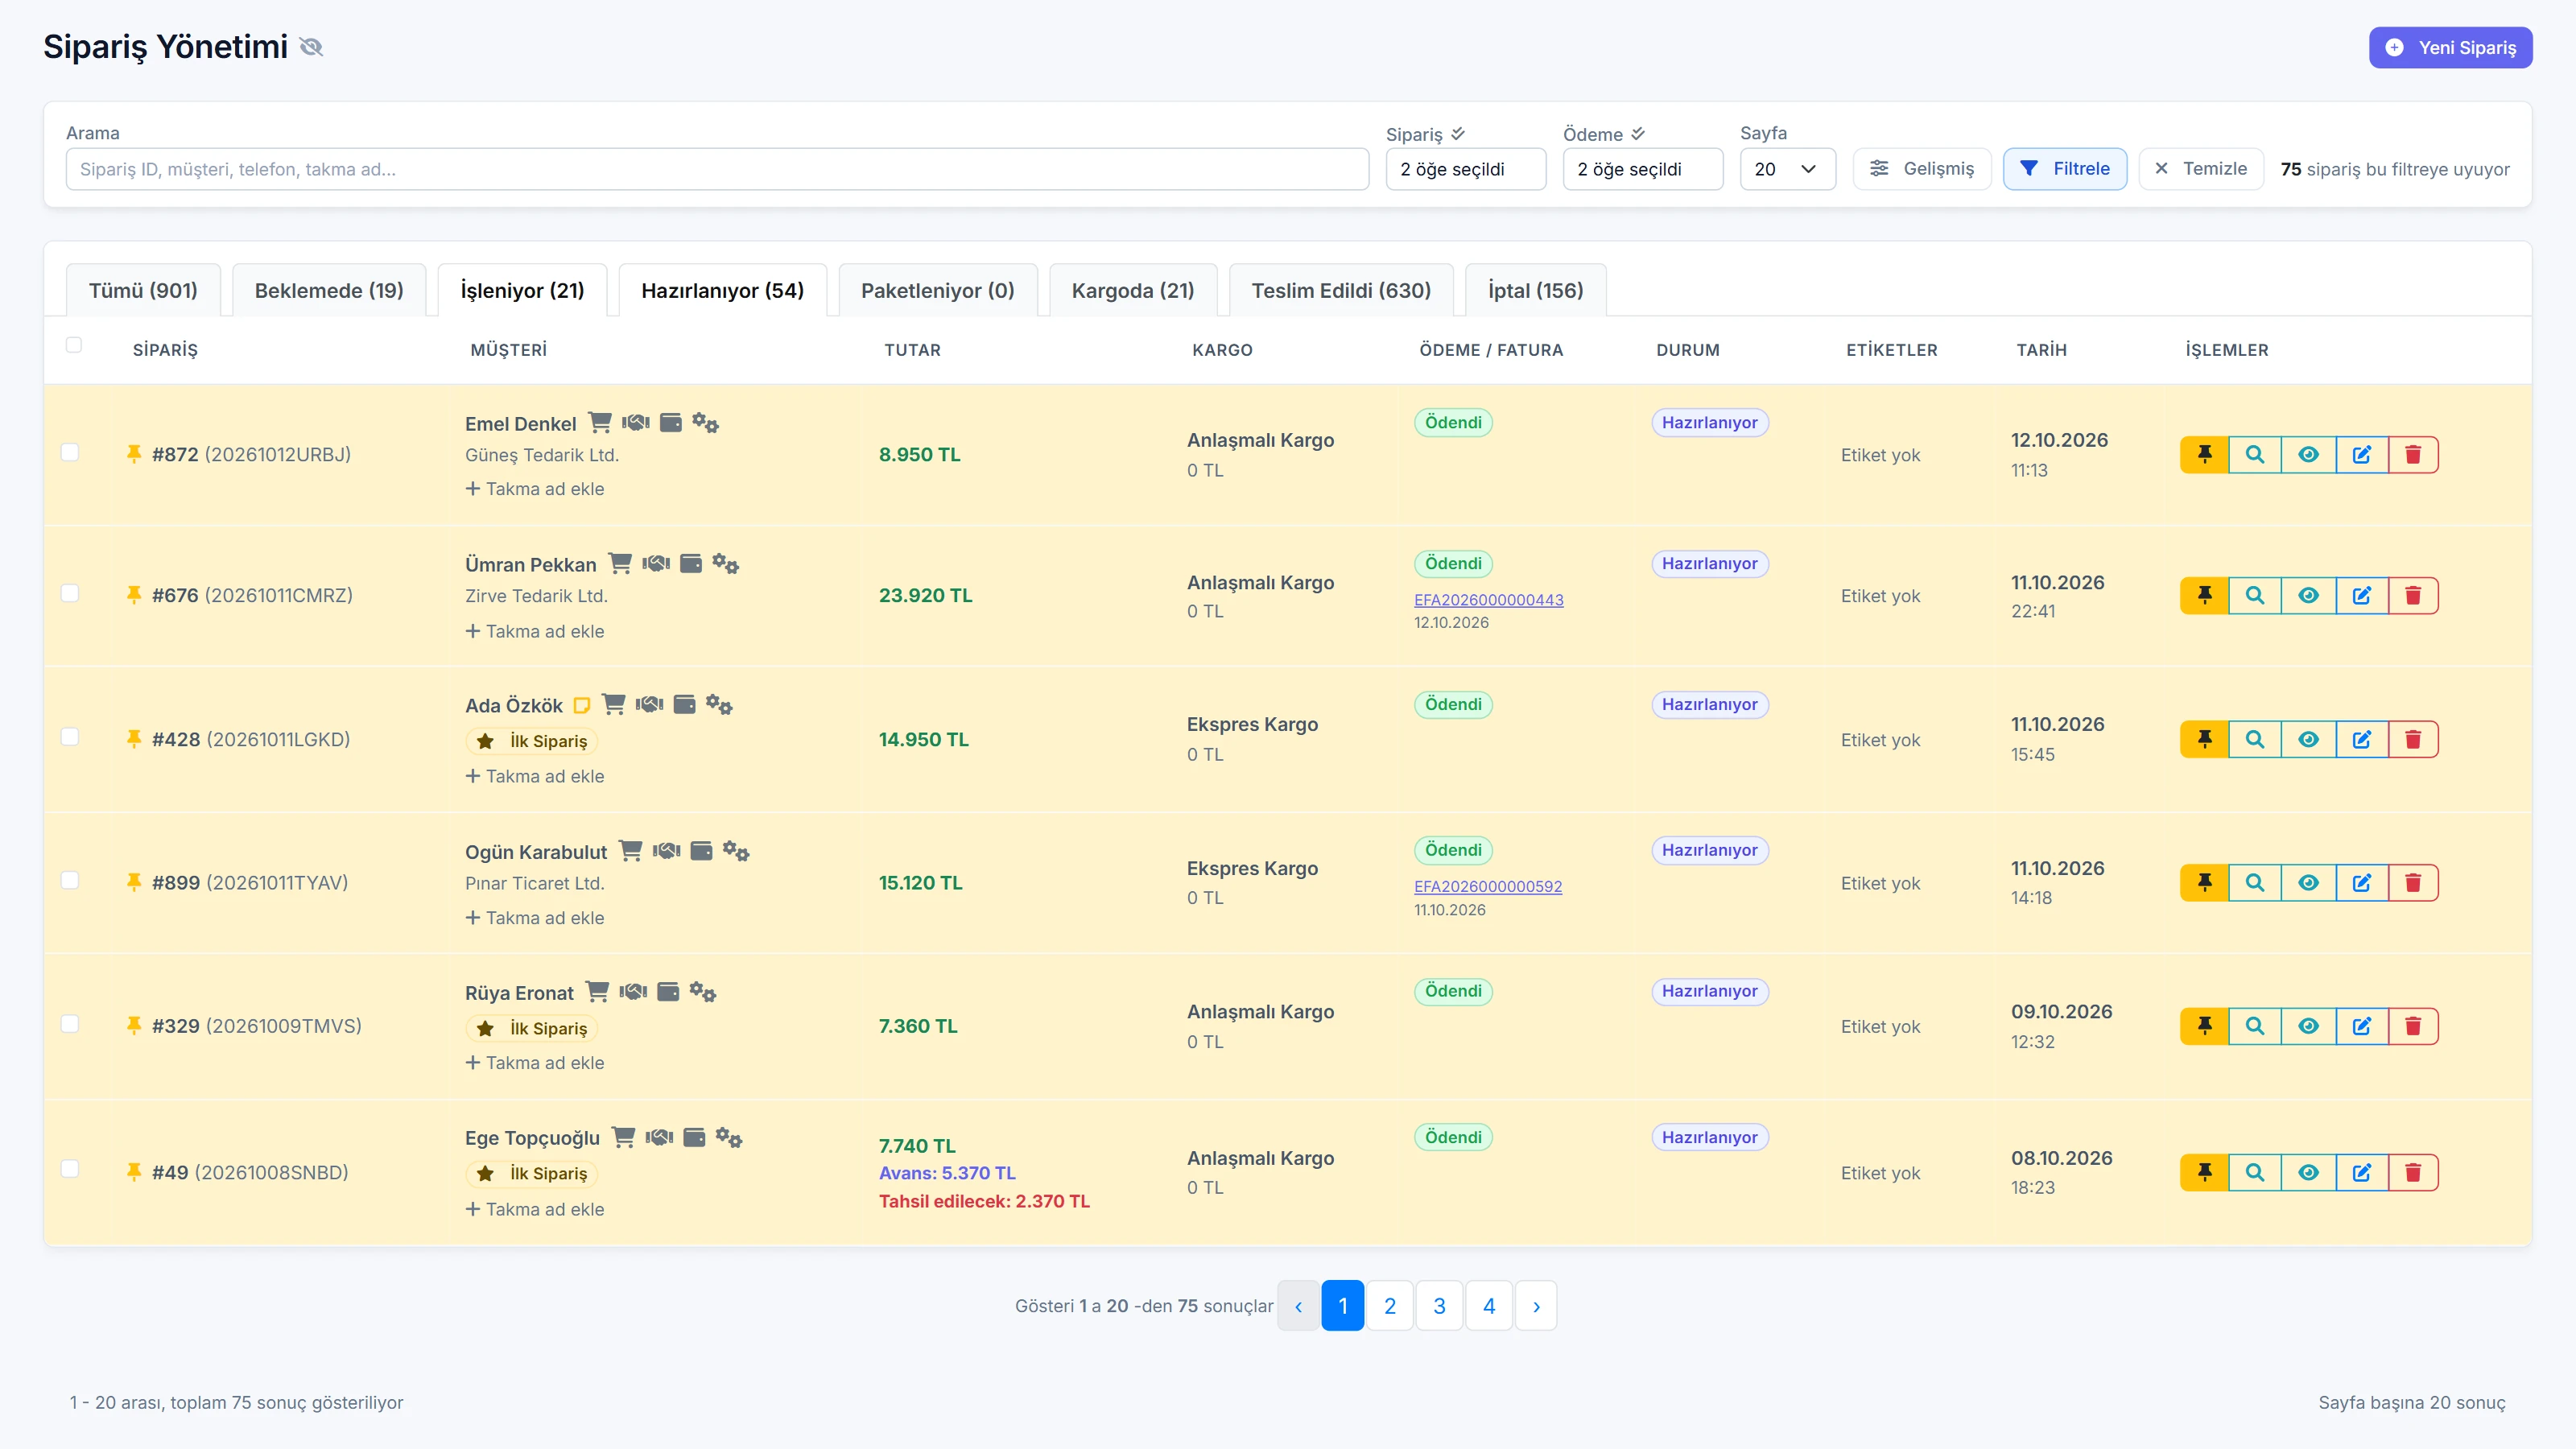This screenshot has width=2576, height=1449.
Task: Open invoice link EFA2026000000443
Action: (x=1489, y=600)
